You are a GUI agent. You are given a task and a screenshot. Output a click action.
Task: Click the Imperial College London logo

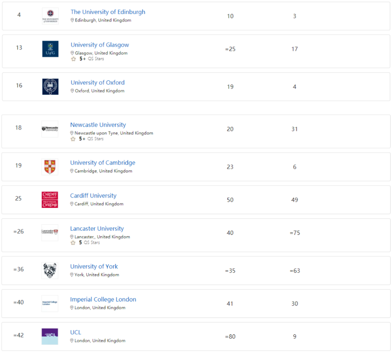tap(50, 303)
